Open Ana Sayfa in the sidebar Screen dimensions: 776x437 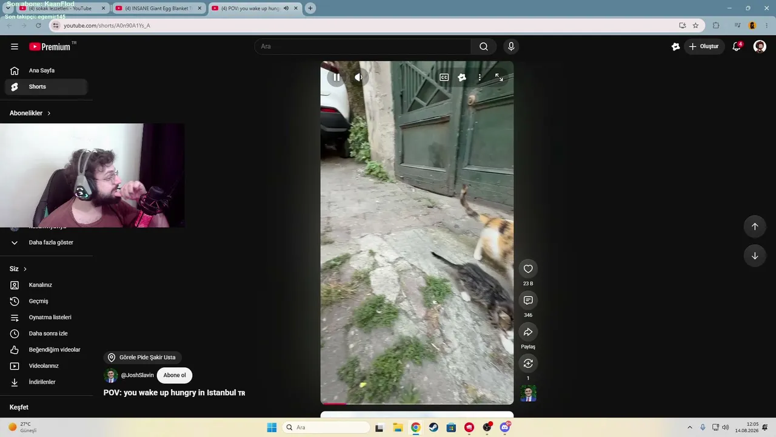46,70
